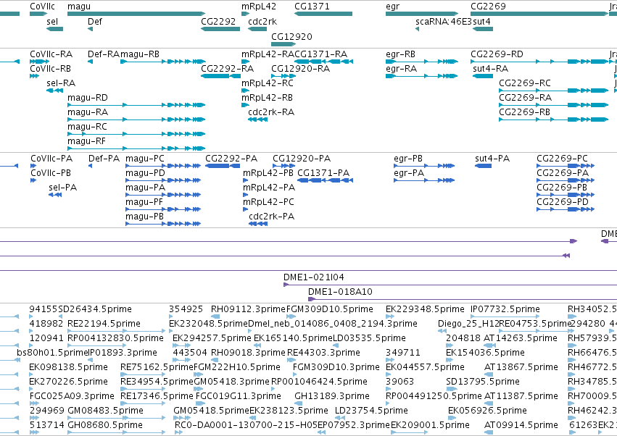Open EST GH13189.3prime

[332, 396]
